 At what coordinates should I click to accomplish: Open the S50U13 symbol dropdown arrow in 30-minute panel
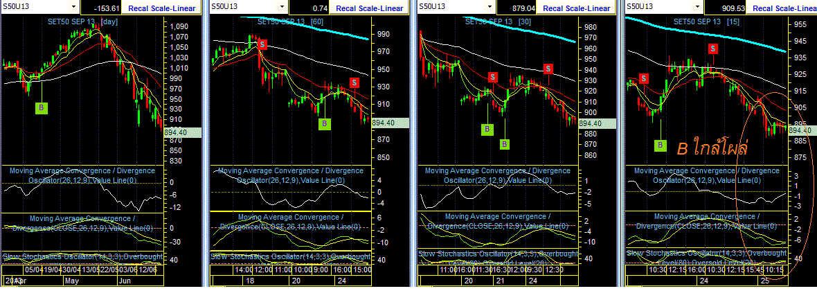[490, 7]
